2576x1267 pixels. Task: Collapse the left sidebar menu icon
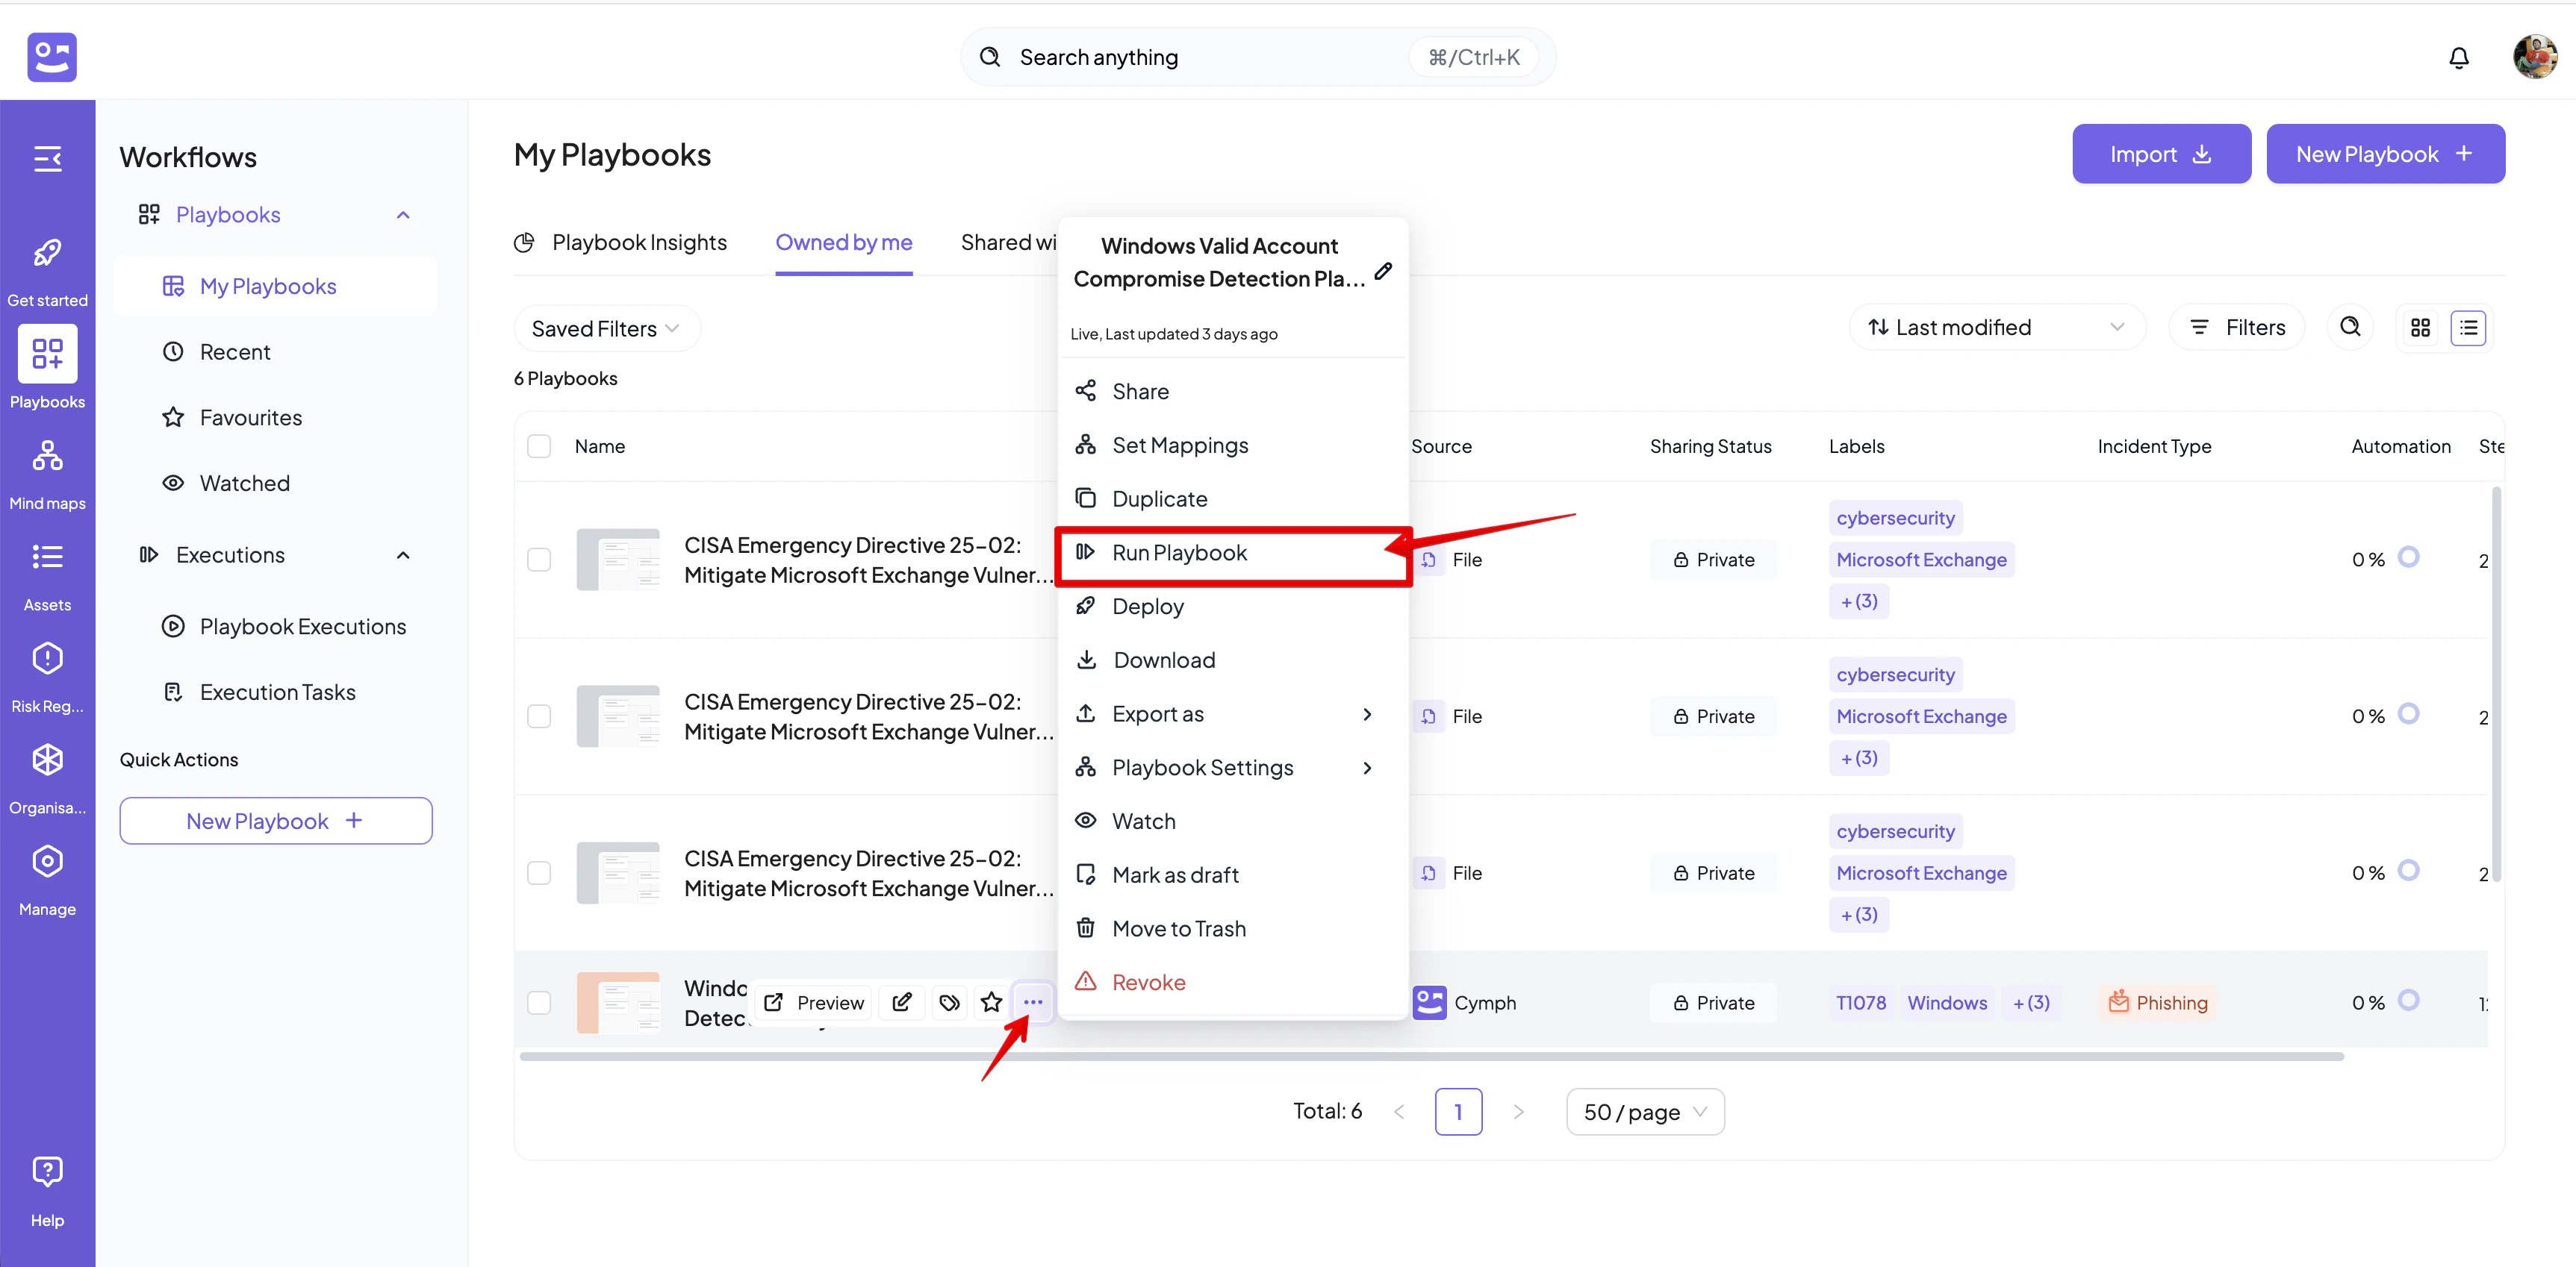click(47, 159)
